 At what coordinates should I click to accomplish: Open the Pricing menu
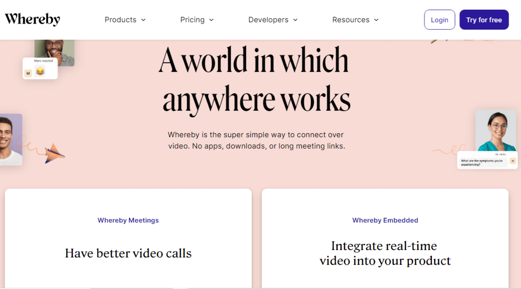197,20
